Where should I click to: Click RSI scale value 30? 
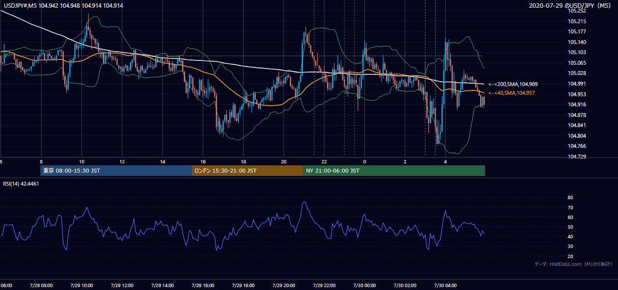tap(570, 246)
